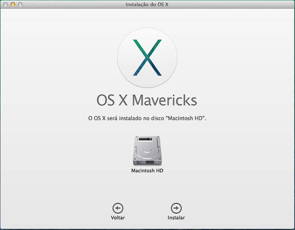295x230 pixels.
Task: Minimize the window with the yellow button
Action: 13,4
